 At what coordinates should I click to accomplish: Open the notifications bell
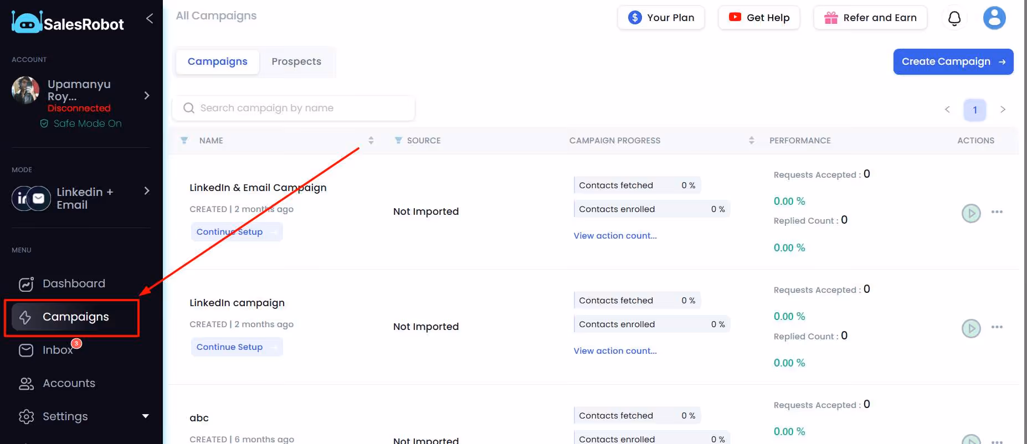954,18
